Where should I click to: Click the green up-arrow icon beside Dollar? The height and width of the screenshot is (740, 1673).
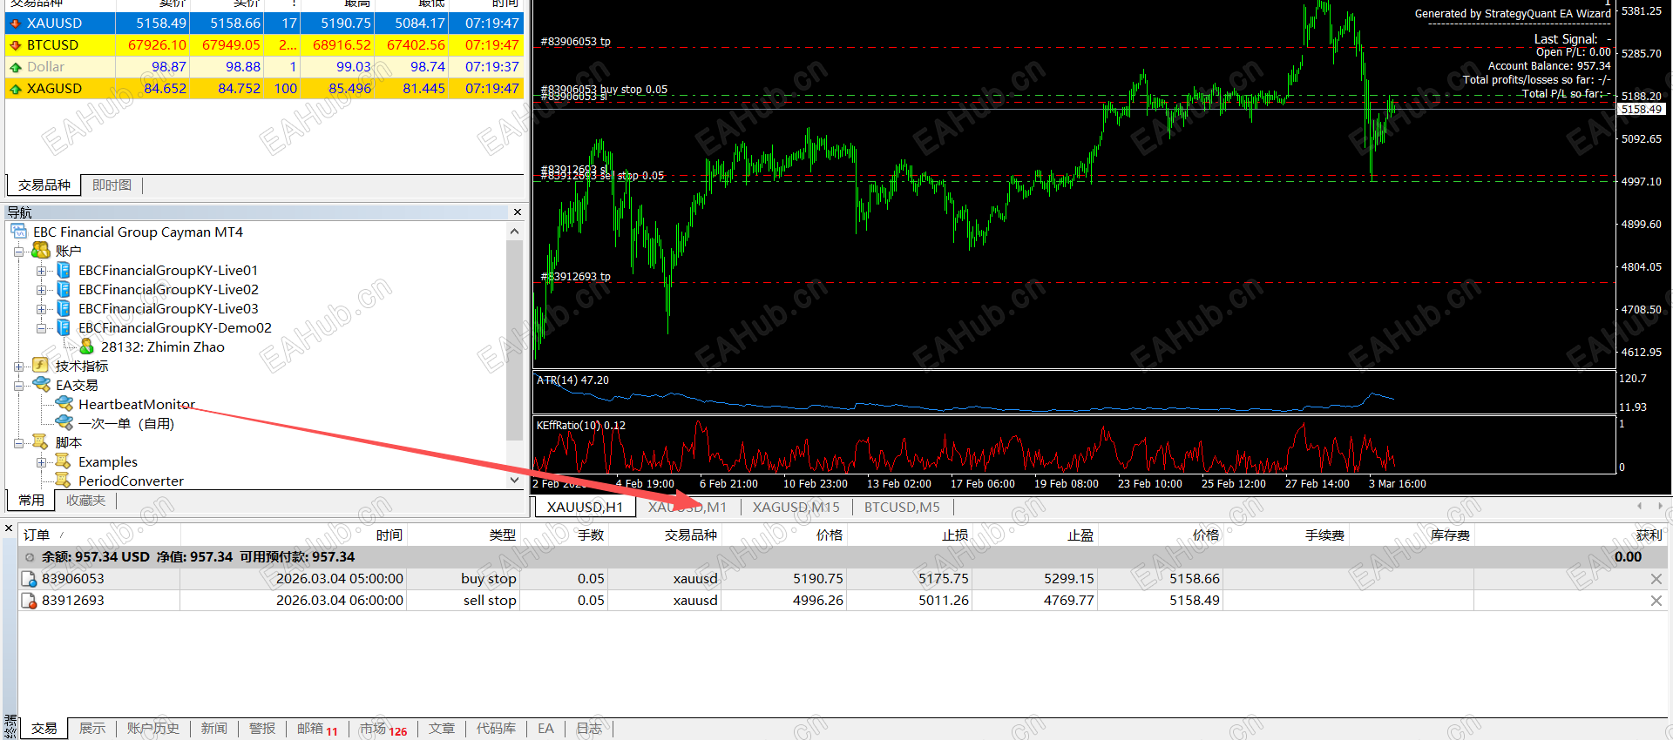coord(15,67)
